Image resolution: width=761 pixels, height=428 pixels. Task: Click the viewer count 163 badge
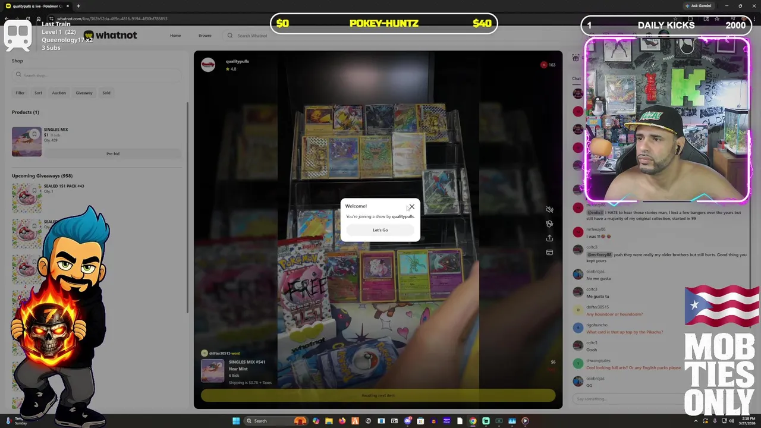[x=548, y=65]
